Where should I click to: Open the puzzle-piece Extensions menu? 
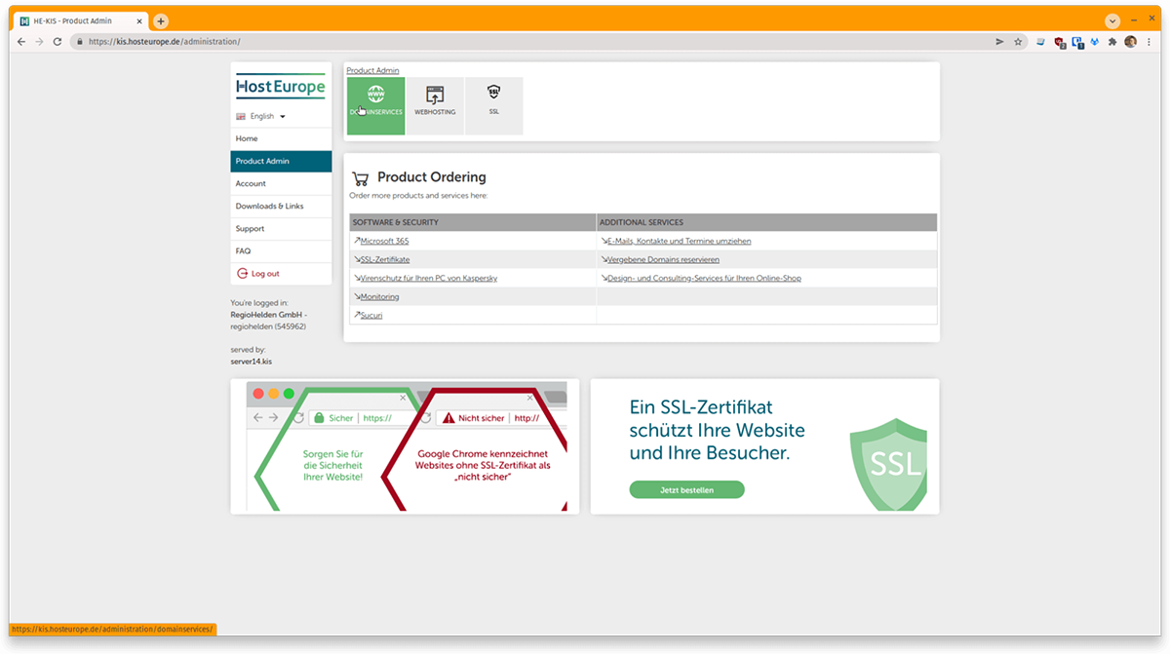[x=1112, y=42]
